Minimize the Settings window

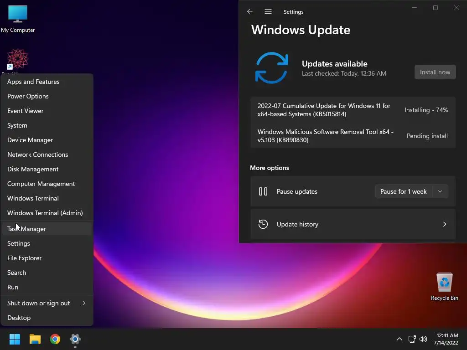click(x=414, y=8)
